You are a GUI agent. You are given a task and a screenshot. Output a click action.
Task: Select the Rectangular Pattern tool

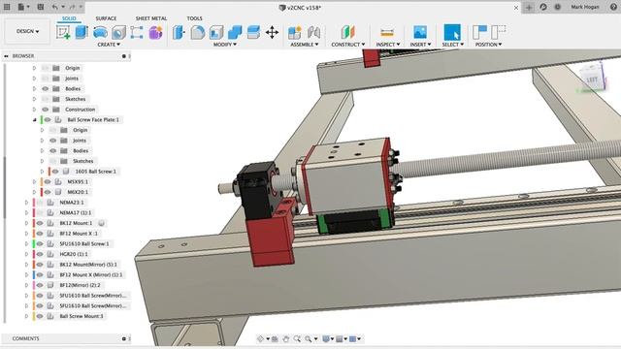pos(137,32)
